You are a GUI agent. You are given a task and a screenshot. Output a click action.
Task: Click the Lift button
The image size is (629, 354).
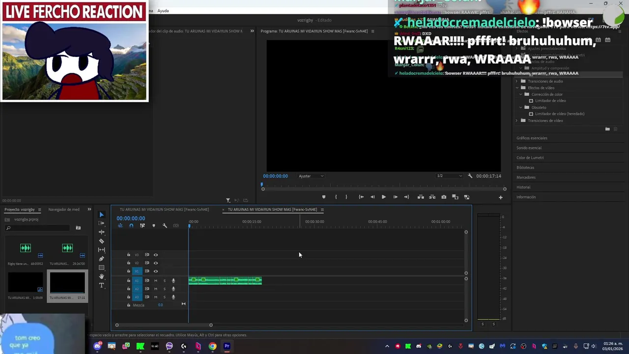421,197
